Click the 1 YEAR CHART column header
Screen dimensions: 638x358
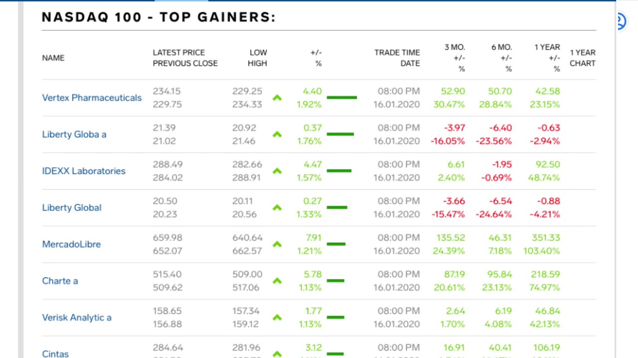[x=582, y=58]
